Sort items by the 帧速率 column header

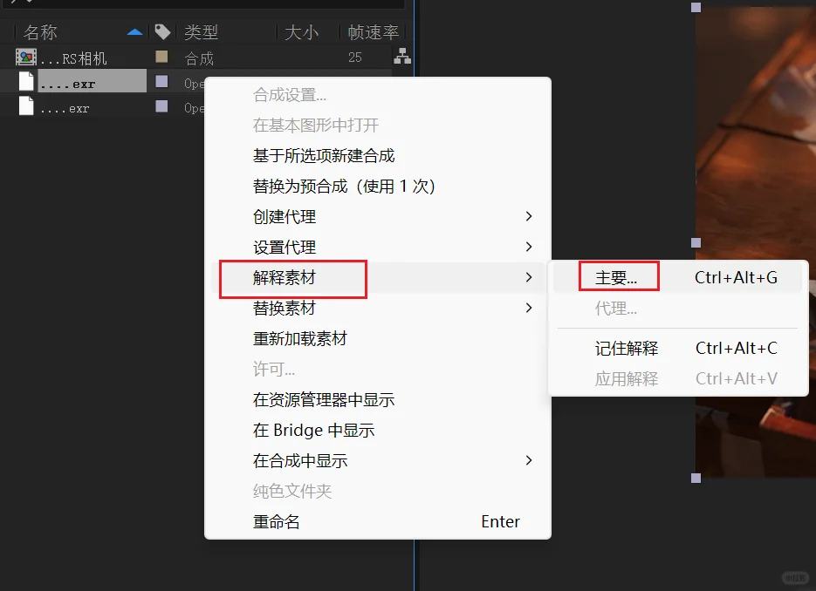[x=373, y=31]
